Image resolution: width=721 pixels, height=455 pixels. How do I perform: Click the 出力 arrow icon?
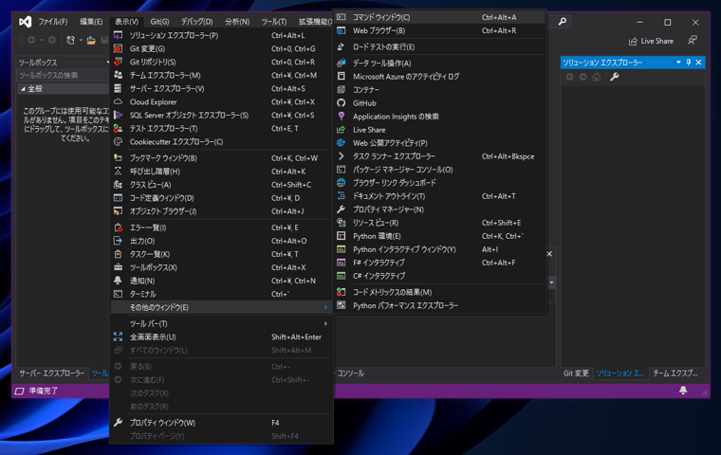pos(119,241)
